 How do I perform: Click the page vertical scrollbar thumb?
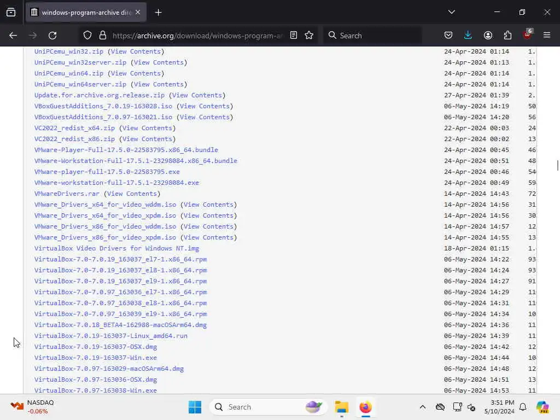coord(557,166)
